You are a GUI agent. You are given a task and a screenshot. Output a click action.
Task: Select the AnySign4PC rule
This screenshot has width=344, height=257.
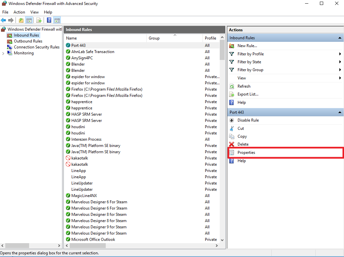coord(142,58)
